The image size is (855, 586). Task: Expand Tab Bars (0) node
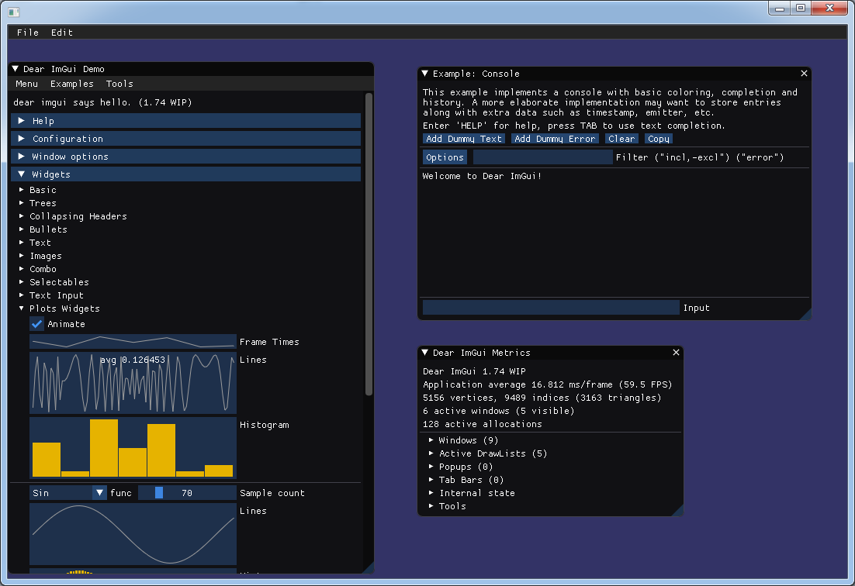pos(466,480)
